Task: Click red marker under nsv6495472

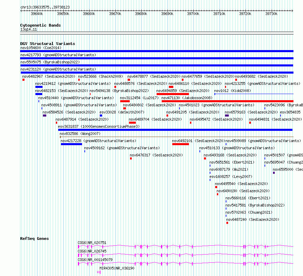Action: point(191,123)
